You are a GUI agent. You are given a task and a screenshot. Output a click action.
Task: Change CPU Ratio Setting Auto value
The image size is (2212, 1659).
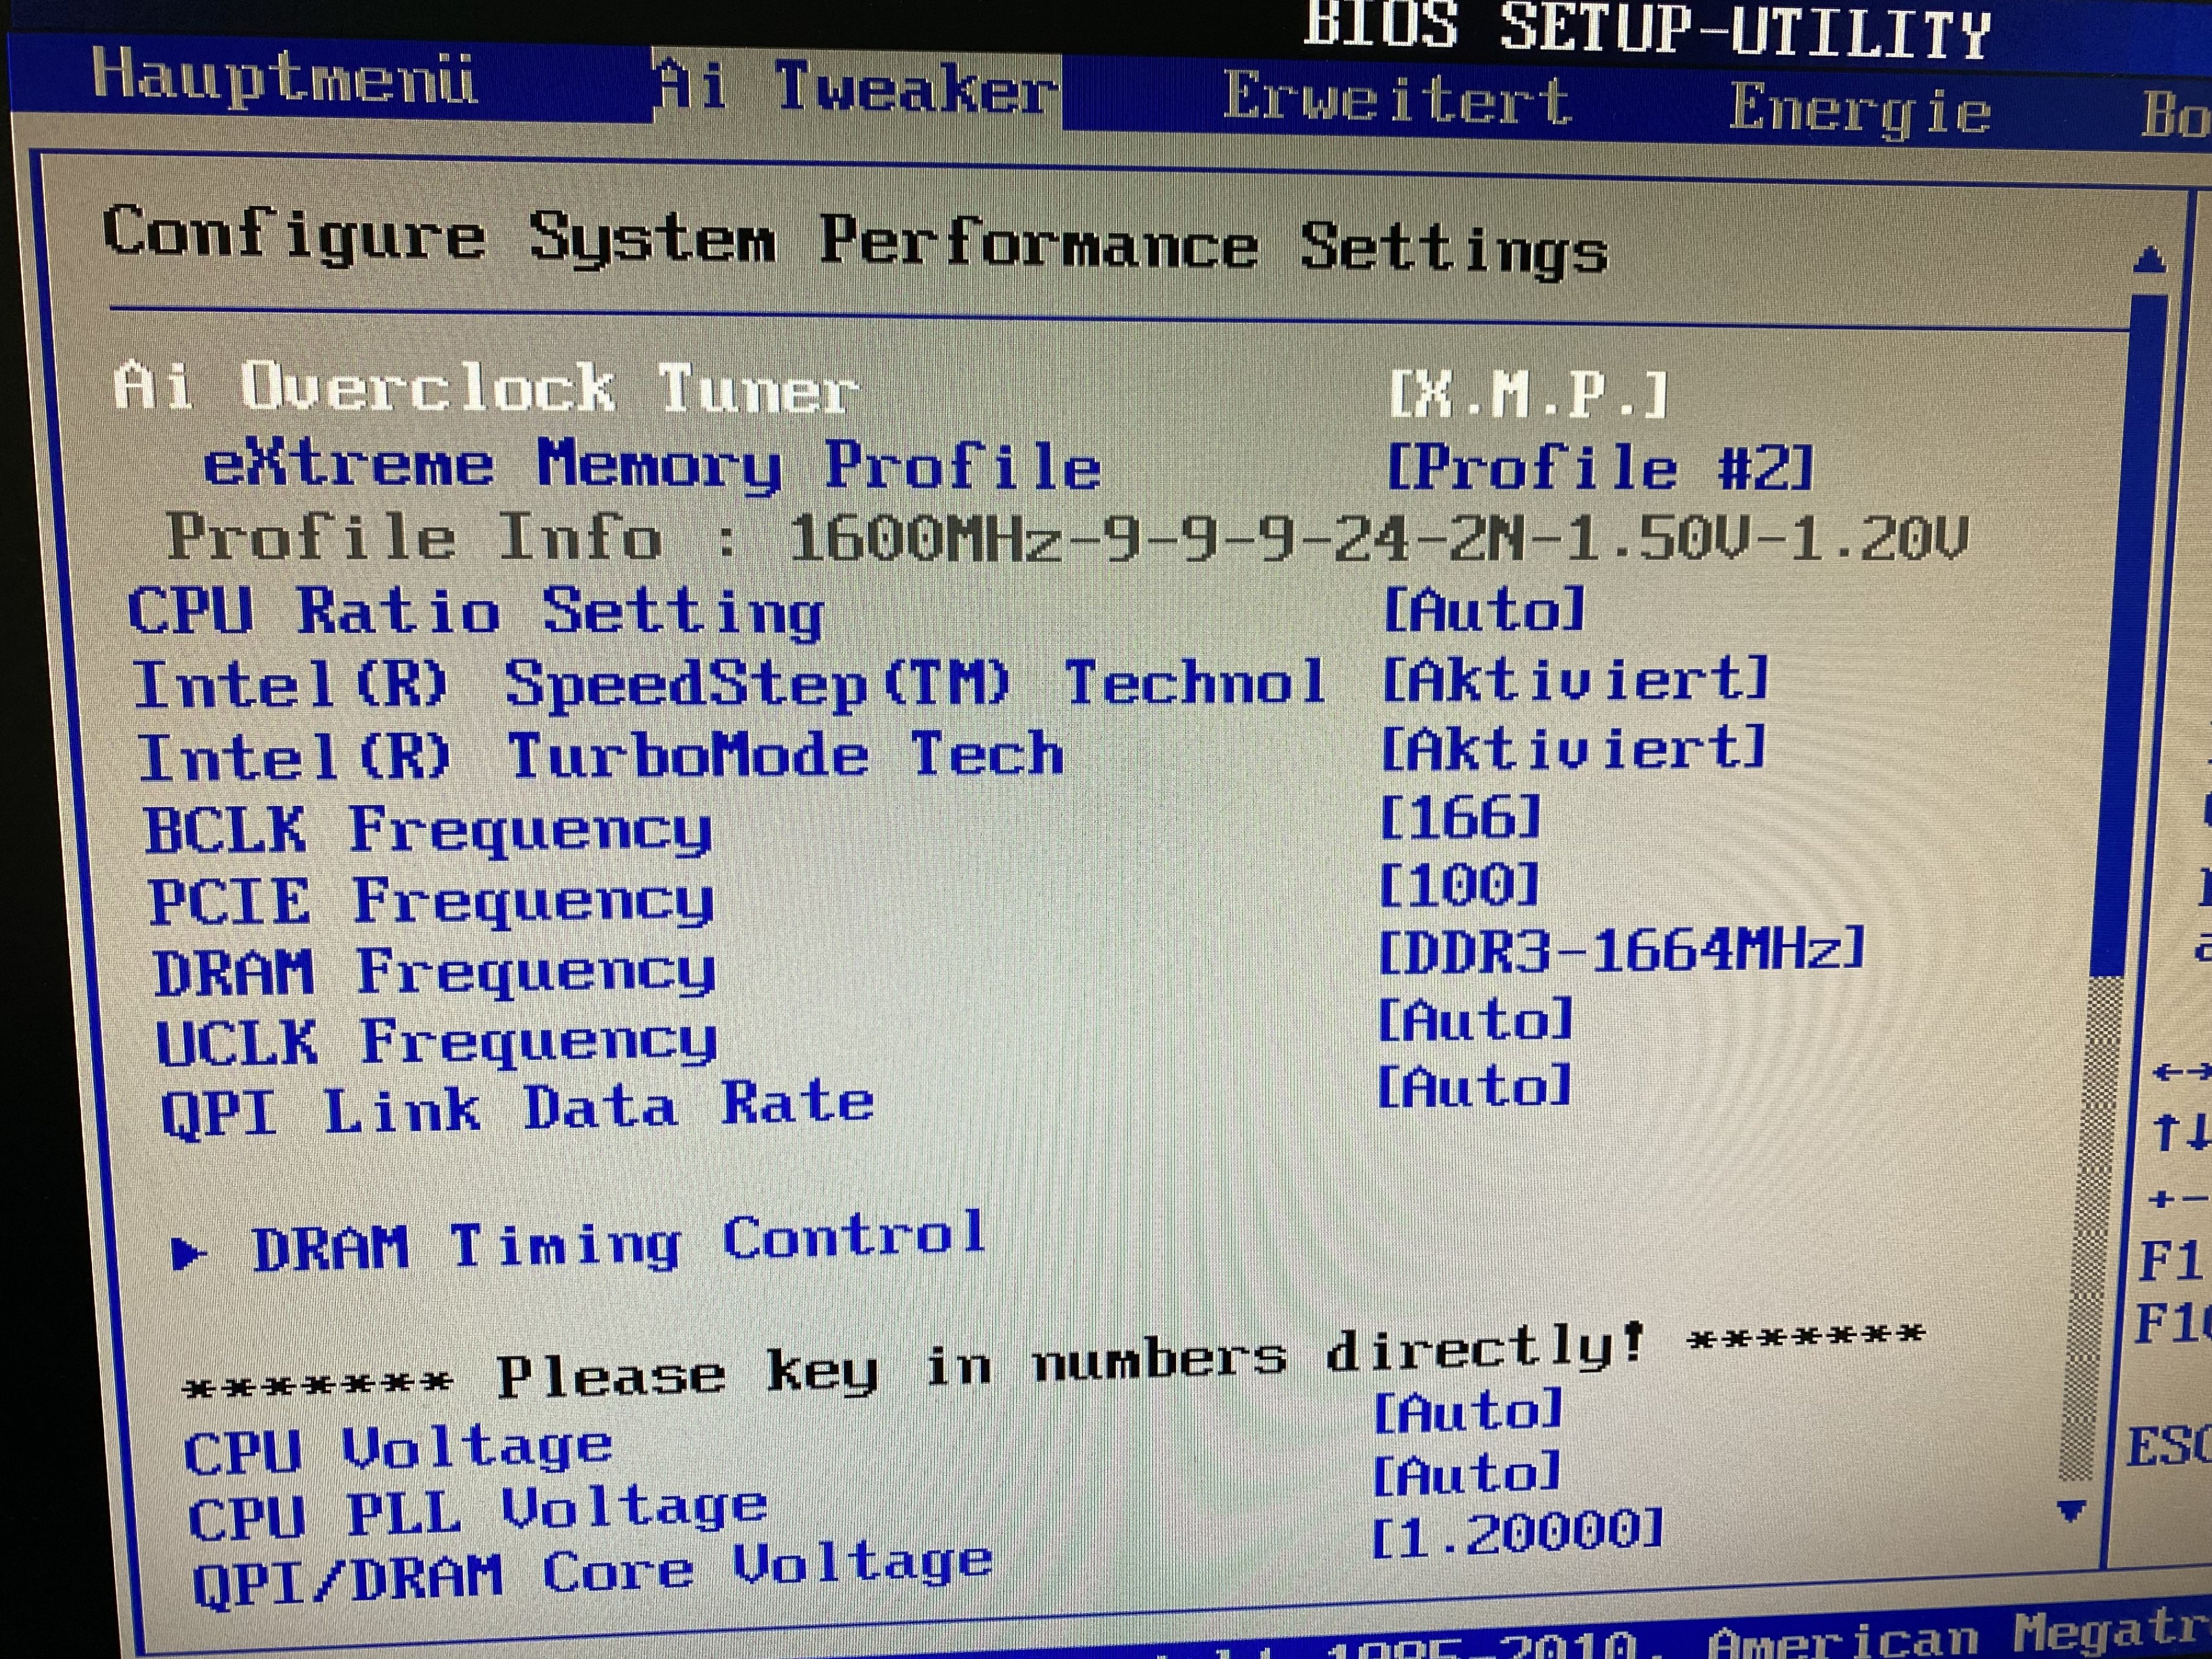tap(1484, 609)
